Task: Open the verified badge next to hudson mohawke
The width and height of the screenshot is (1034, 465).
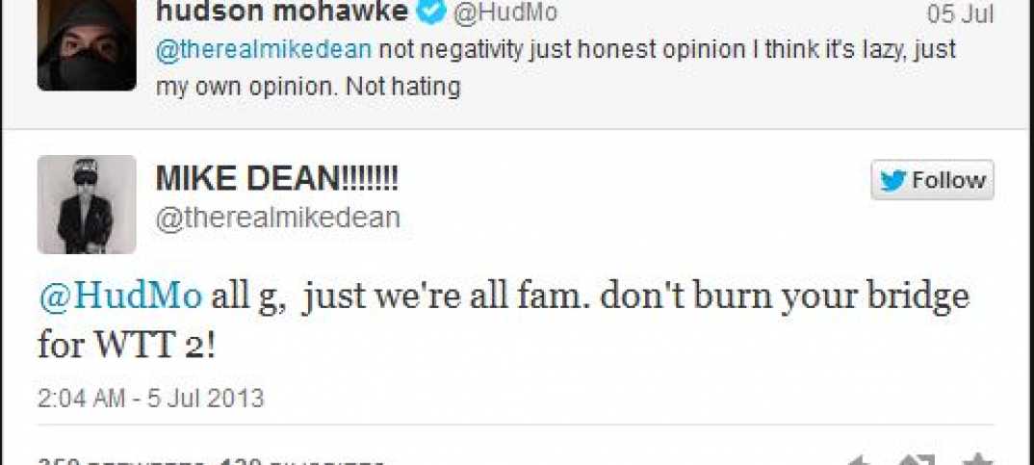Action: coord(432,11)
